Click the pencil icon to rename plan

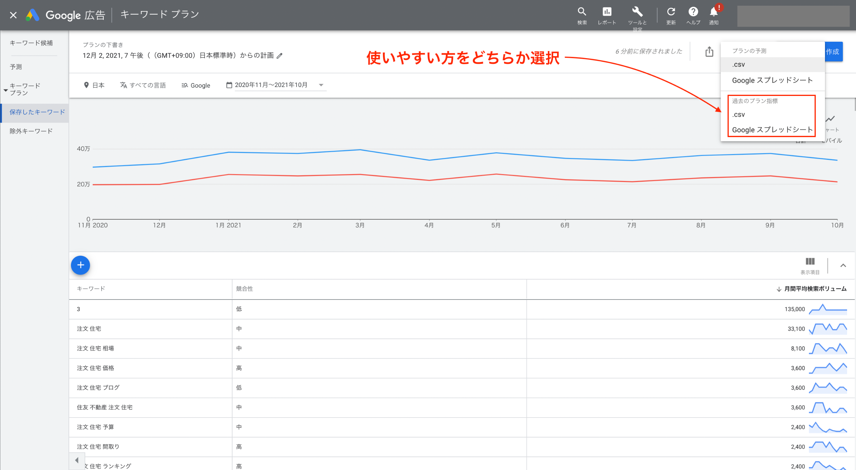(280, 56)
